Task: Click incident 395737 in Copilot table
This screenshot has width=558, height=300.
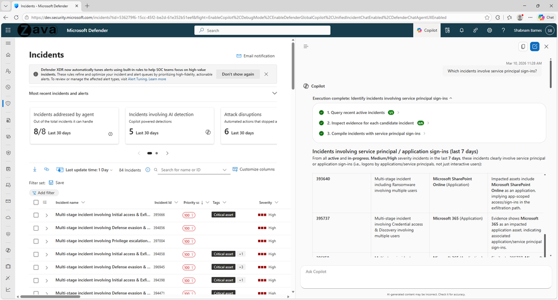Action: click(x=323, y=218)
